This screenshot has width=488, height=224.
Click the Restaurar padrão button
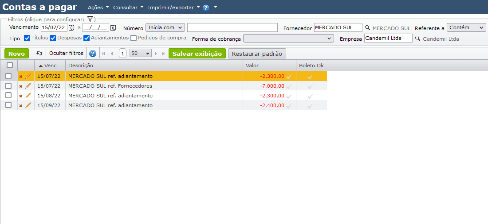coord(257,54)
